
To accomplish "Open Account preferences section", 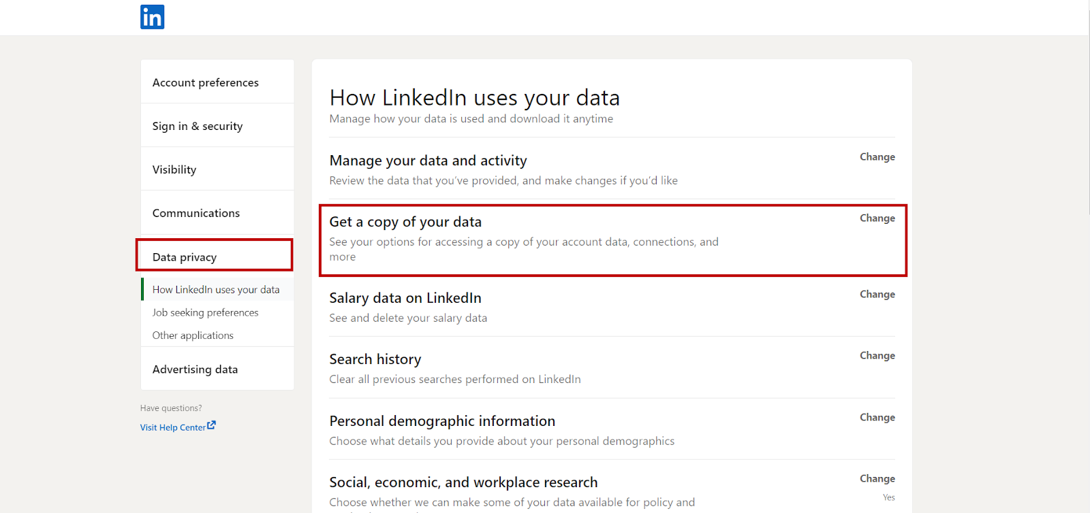I will point(217,82).
